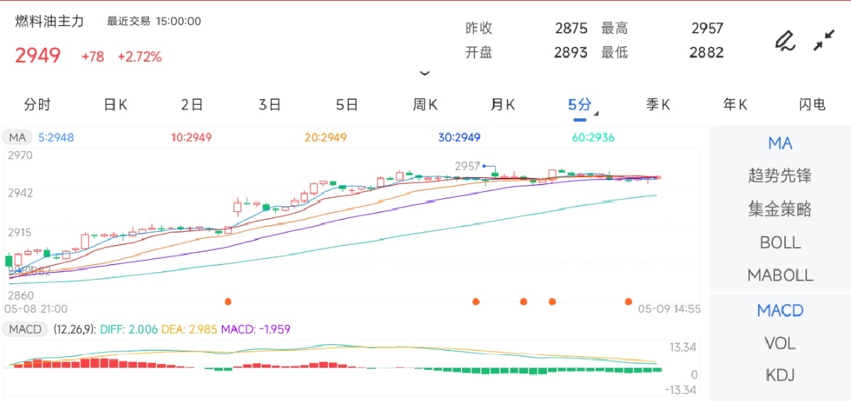Viewport: 851px width, 401px height.
Task: Click the MACD: -1.959 value
Action: pos(256,329)
